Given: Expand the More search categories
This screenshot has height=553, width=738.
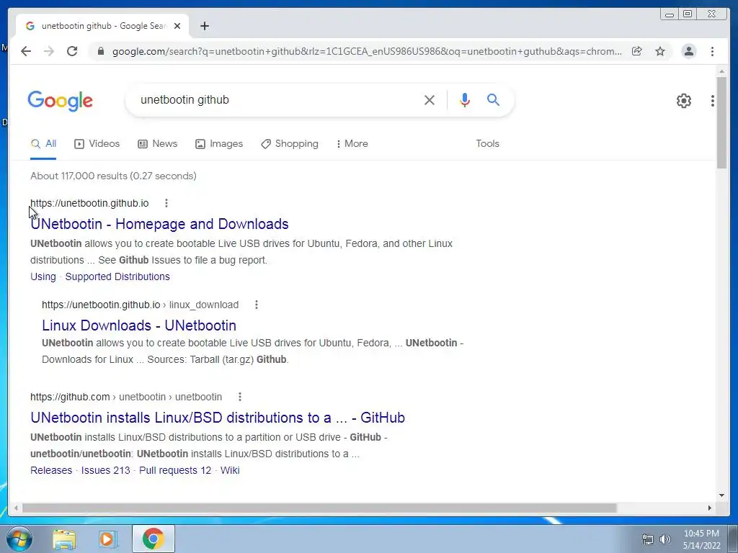Looking at the screenshot, I should tap(352, 144).
